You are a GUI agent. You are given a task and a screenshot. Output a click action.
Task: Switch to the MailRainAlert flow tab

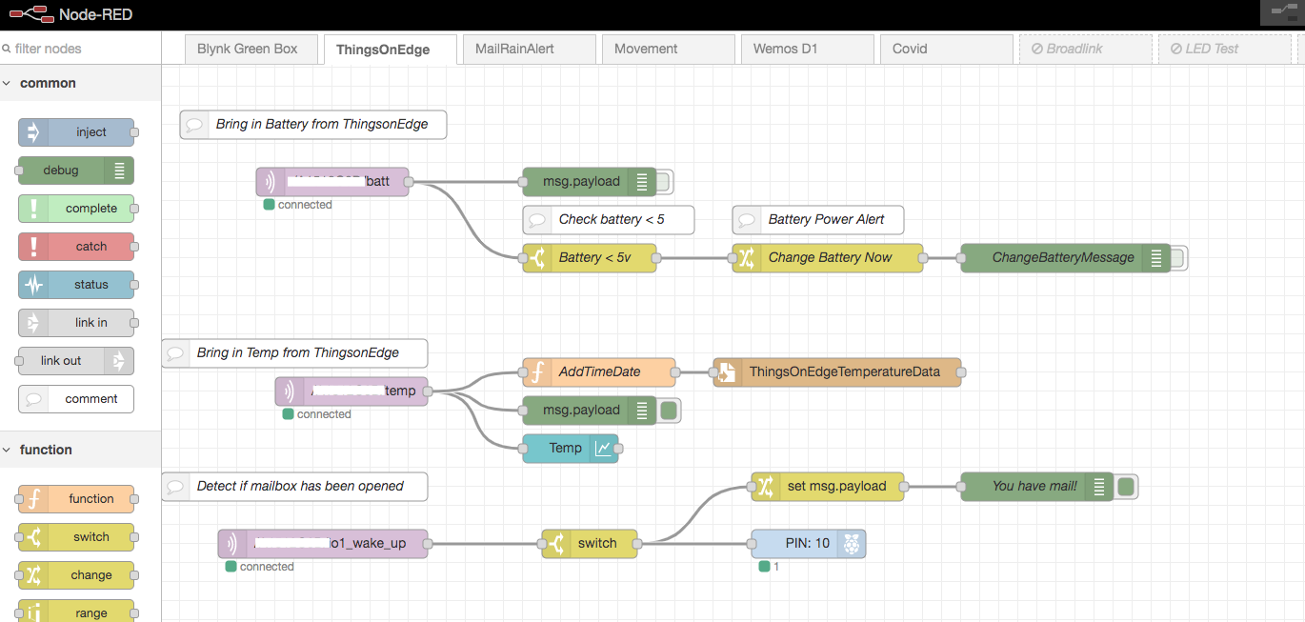pyautogui.click(x=514, y=49)
